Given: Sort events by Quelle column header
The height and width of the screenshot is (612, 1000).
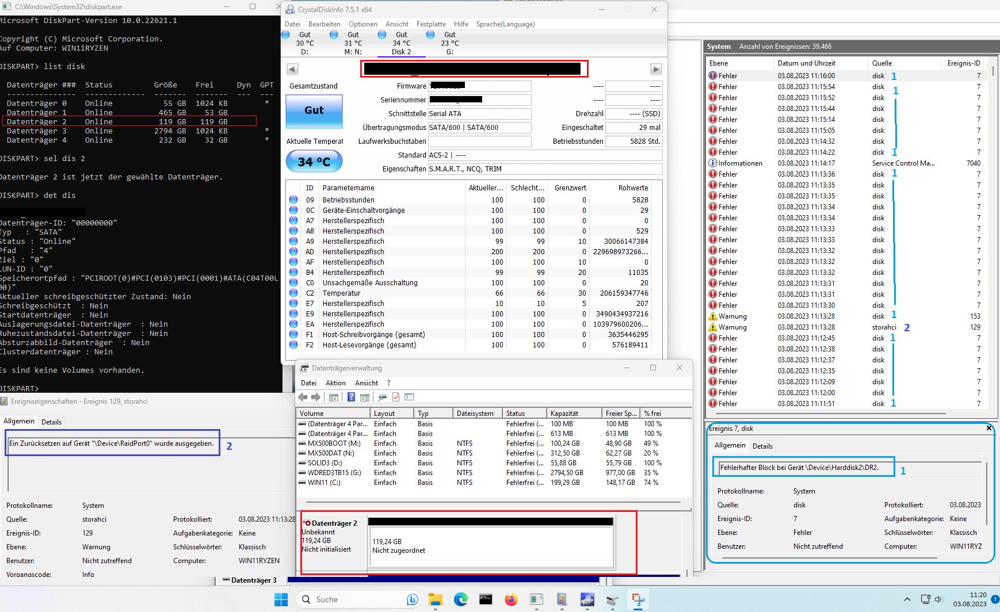Looking at the screenshot, I should (904, 63).
